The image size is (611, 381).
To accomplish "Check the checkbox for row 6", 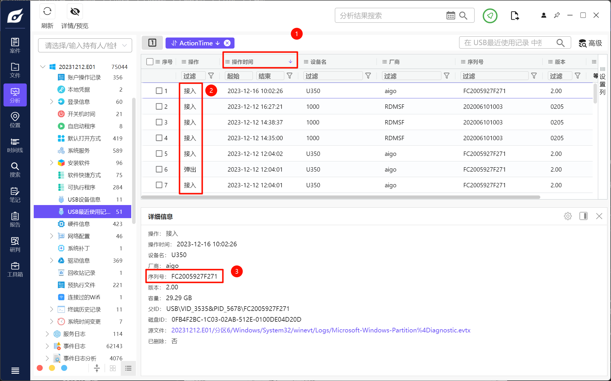I will coord(159,169).
